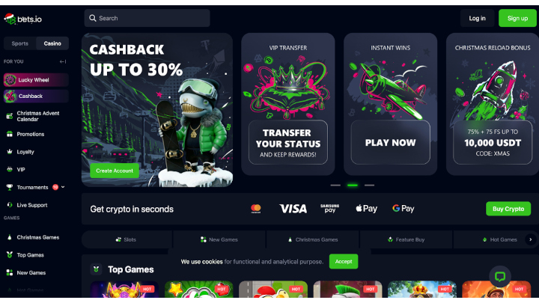Click the Search input field

click(x=147, y=18)
